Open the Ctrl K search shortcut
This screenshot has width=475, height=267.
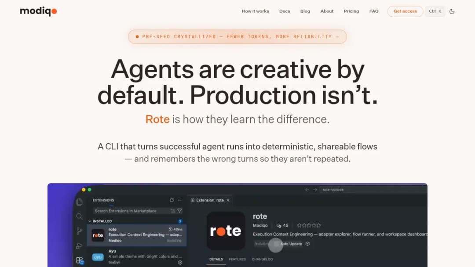click(435, 11)
